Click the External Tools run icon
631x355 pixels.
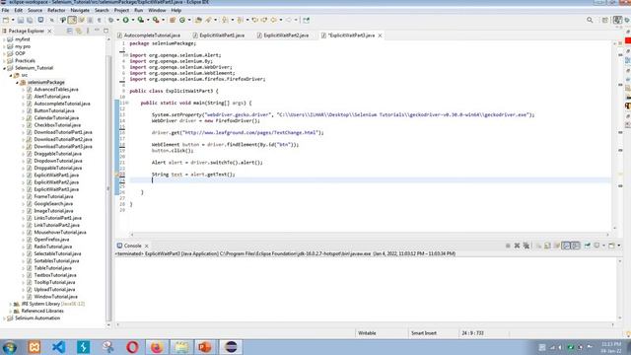[156, 20]
